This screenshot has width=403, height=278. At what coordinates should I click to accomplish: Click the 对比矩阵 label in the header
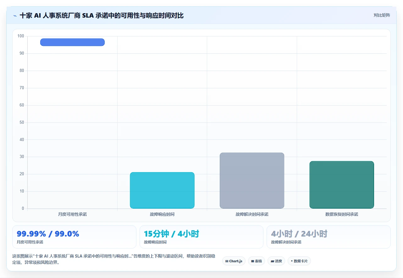tap(382, 15)
